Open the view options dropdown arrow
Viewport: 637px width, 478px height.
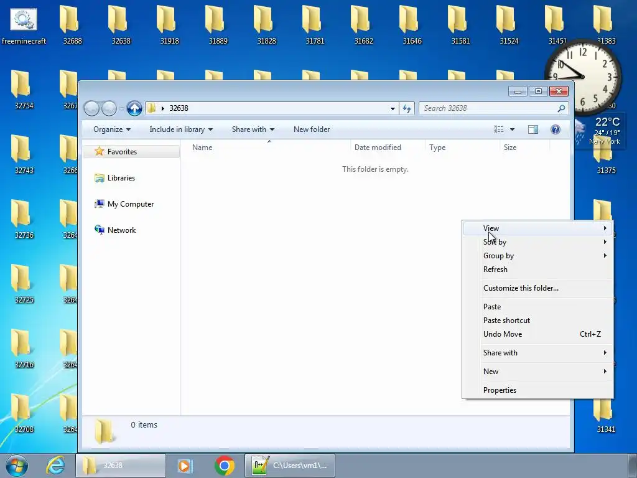[x=513, y=129]
